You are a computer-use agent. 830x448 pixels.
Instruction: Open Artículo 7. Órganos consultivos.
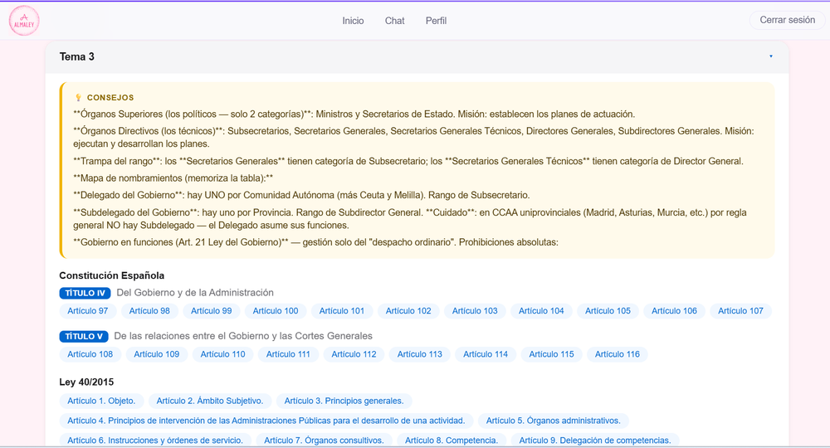tap(324, 441)
